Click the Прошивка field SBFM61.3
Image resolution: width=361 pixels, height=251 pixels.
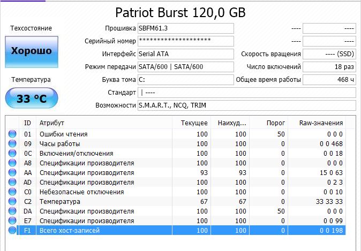[x=185, y=28]
